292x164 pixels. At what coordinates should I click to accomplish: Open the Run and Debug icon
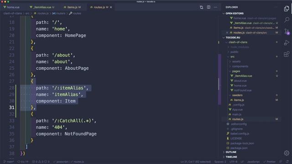point(287,42)
